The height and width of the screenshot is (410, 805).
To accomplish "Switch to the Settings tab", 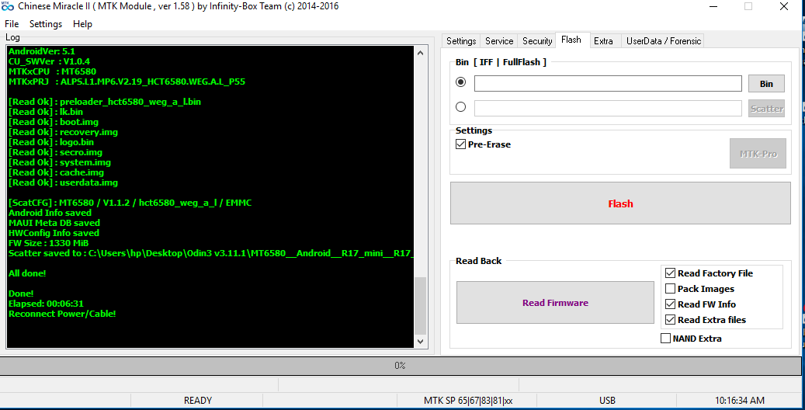I will click(461, 41).
